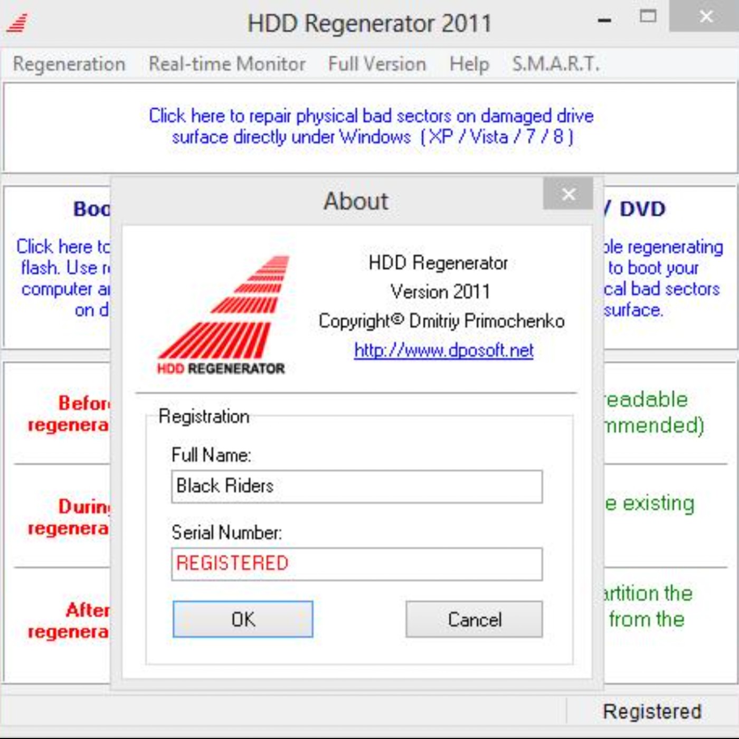The height and width of the screenshot is (739, 739).
Task: Click the 'During regeneration' red label
Action: click(x=69, y=517)
